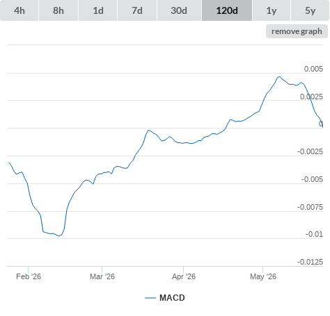The image size is (330, 316).
Task: Switch chart to 1y range
Action: pyautogui.click(x=272, y=10)
